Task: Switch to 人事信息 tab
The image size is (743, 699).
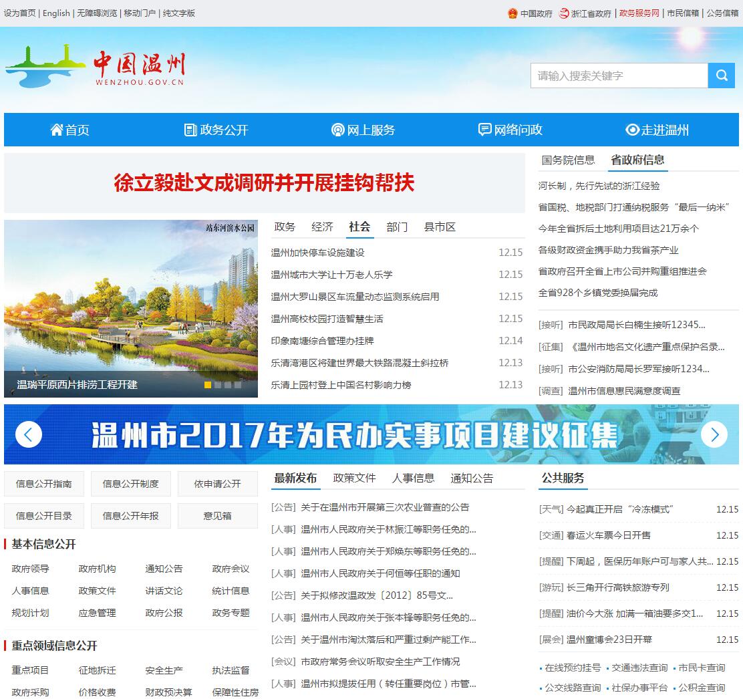Action: click(413, 478)
